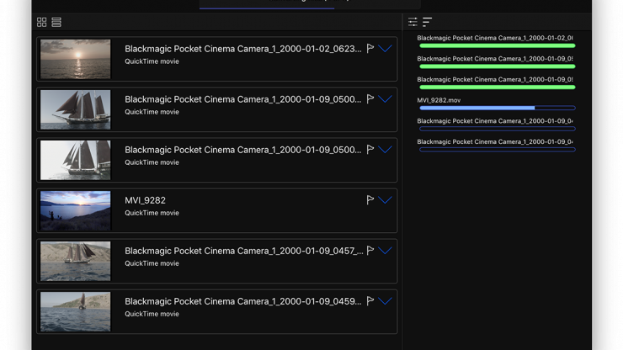Flag the sunset clip dated 2000-01-02_0623

[x=370, y=49]
